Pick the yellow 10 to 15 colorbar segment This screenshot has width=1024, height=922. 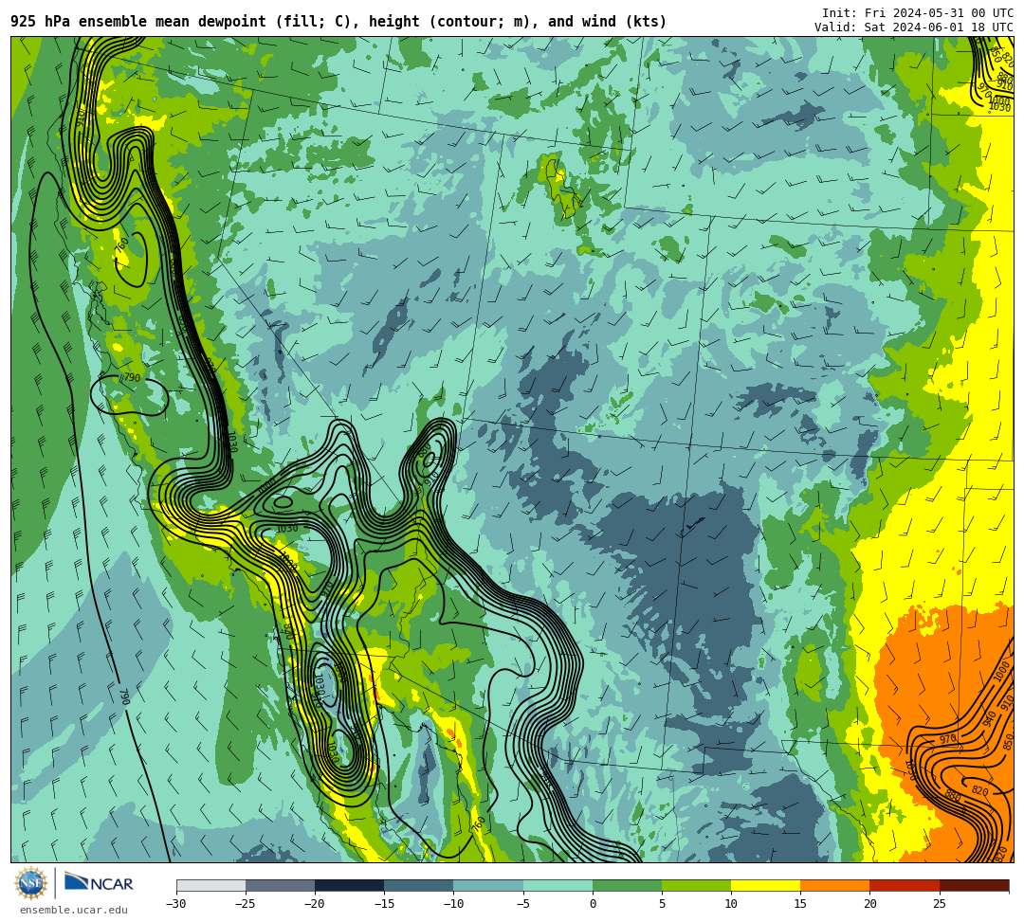(765, 885)
